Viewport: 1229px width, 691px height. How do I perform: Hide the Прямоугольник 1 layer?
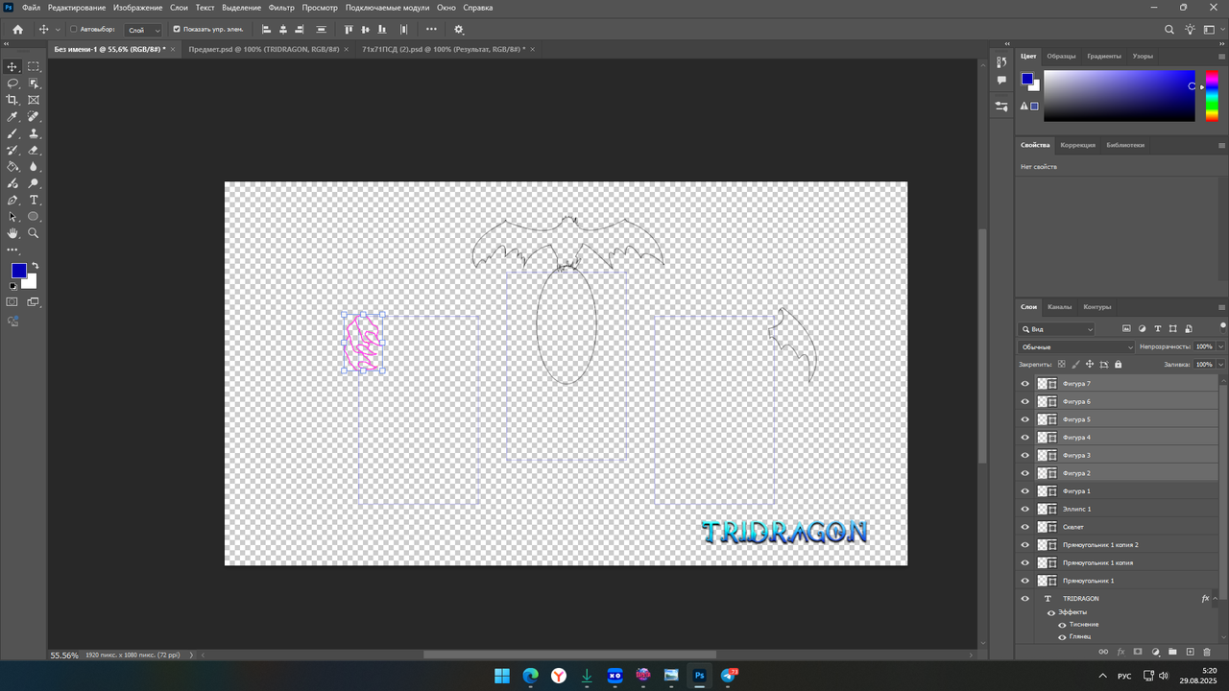1024,581
